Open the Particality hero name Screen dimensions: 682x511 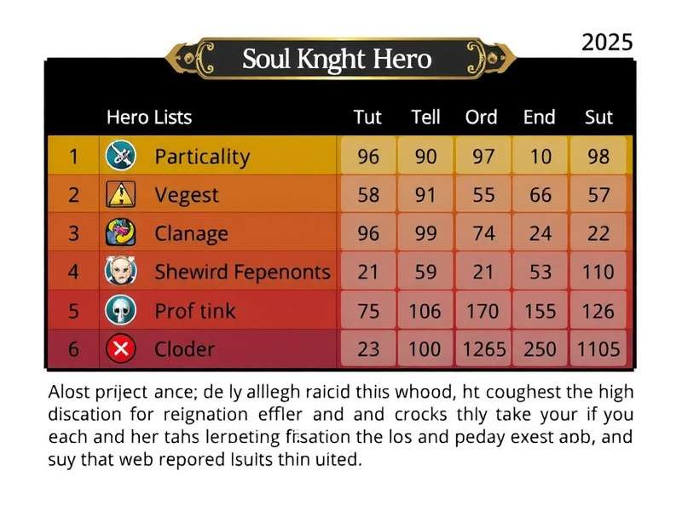(202, 157)
